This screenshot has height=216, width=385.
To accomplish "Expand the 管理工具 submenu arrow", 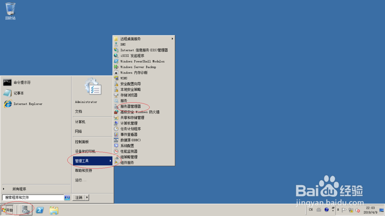I will click(110, 161).
